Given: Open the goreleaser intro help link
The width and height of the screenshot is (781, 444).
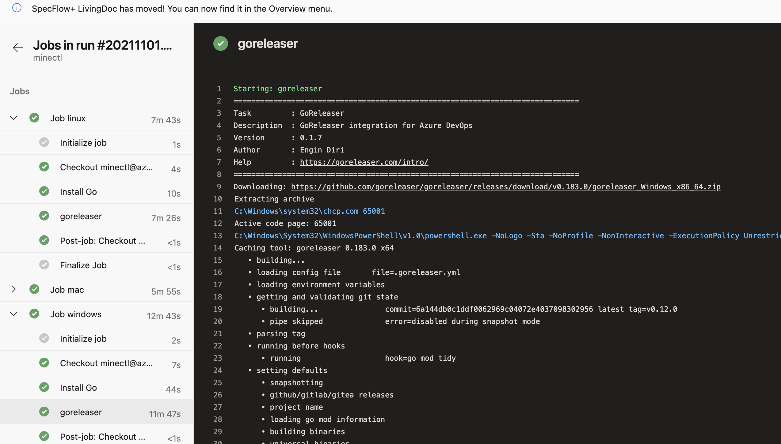Looking at the screenshot, I should coord(364,162).
